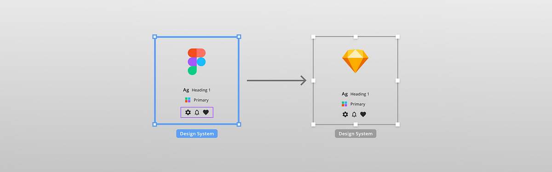The width and height of the screenshot is (552, 172).
Task: Select the heart icon in the Sketch frame
Action: 363,114
